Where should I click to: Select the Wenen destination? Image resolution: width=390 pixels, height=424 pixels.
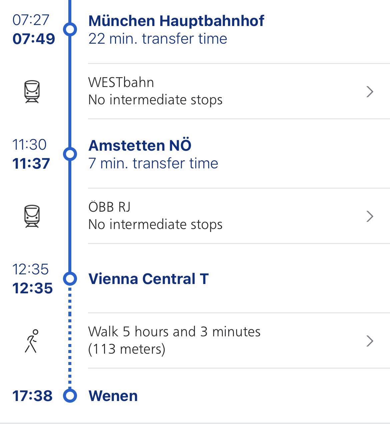coord(113,396)
